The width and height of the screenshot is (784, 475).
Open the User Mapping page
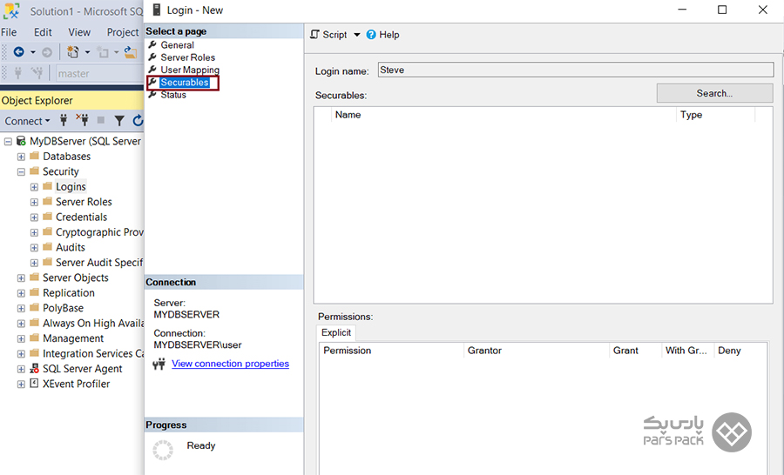coord(190,70)
